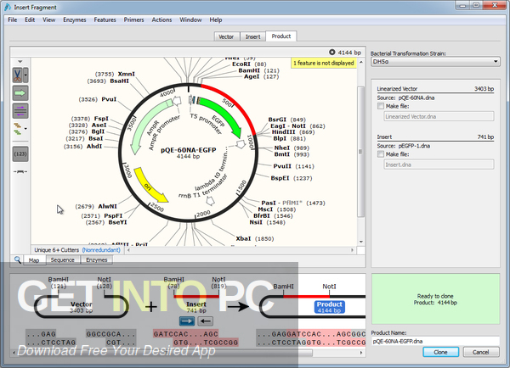Click the NotI label in product diagram
Screen dimensions: 510x368
[329, 287]
